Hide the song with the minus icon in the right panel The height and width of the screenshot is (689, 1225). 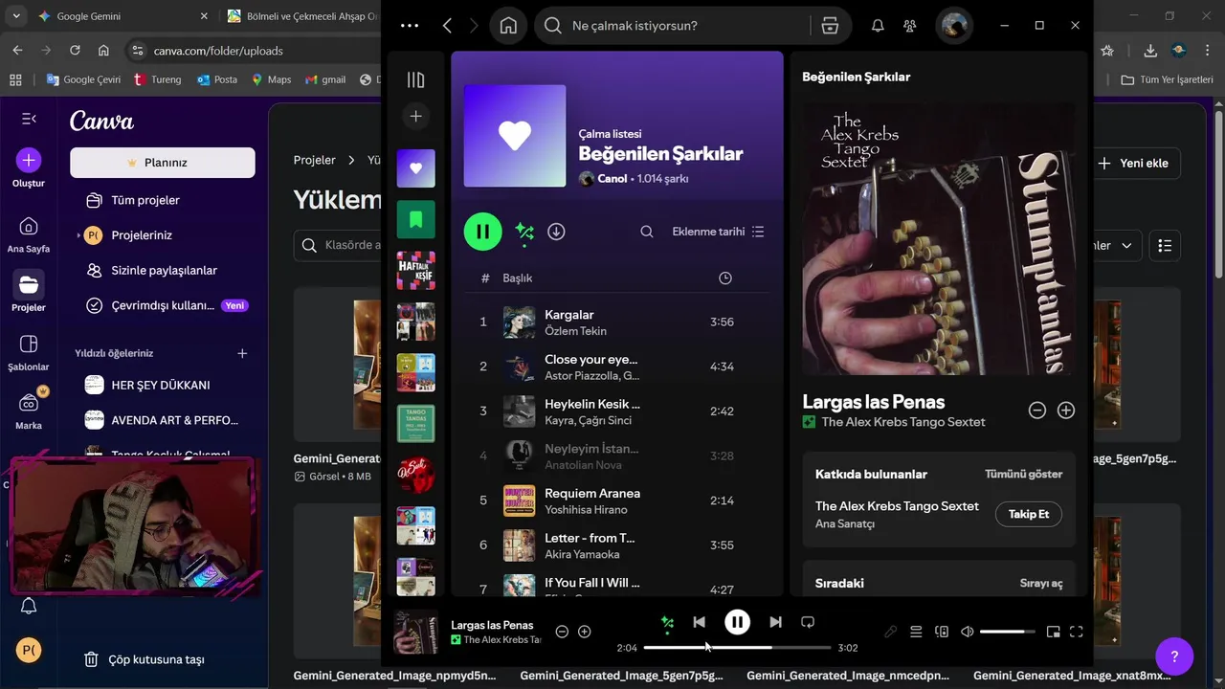1036,411
